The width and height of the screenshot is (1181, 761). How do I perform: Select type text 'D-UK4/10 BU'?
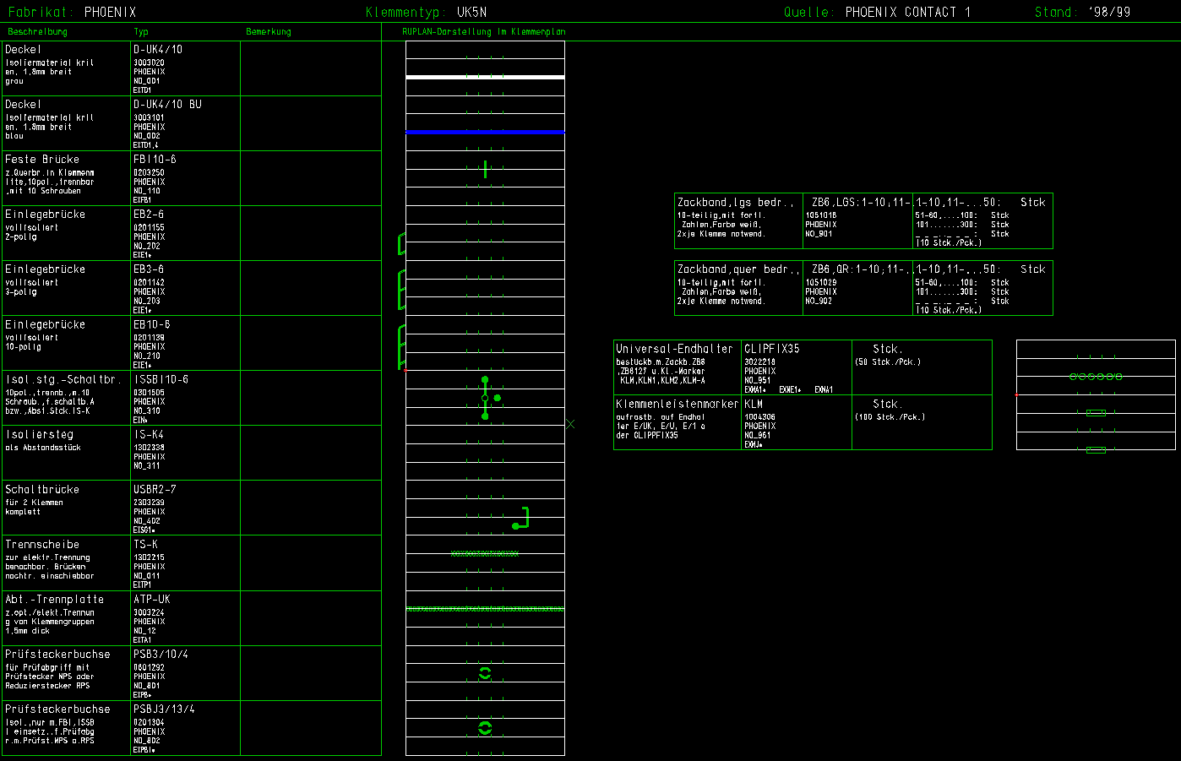tap(167, 105)
